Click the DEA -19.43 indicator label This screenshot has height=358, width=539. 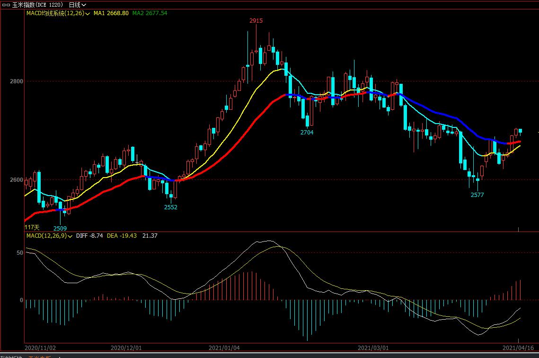pyautogui.click(x=122, y=236)
